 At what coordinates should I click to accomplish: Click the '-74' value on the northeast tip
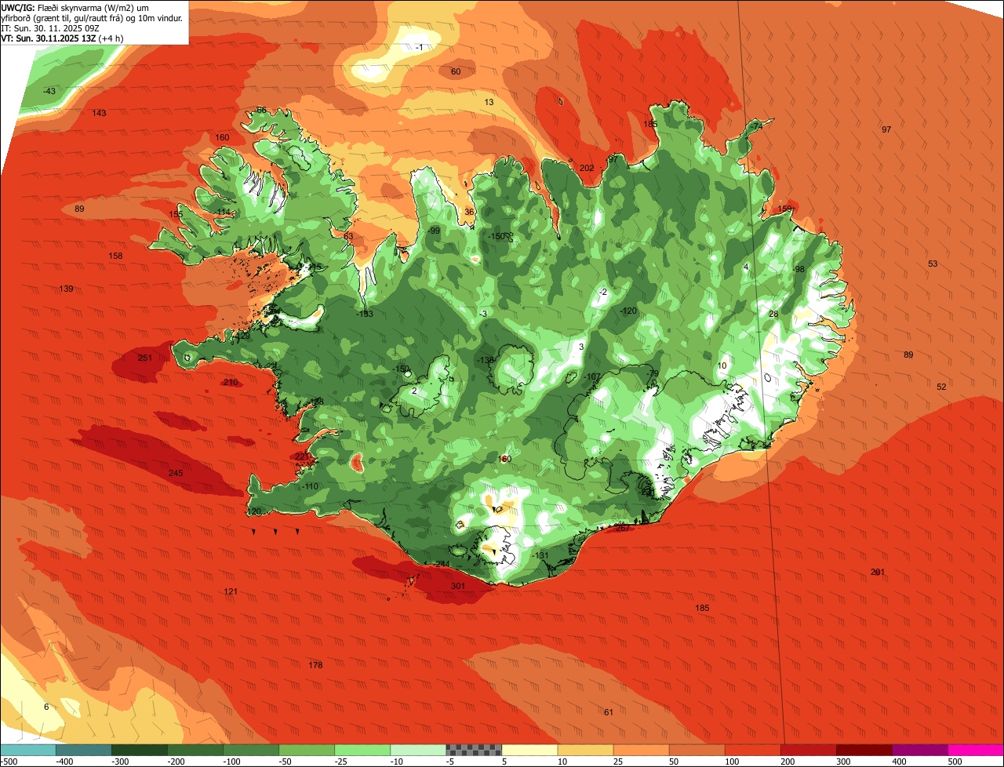[x=755, y=126]
